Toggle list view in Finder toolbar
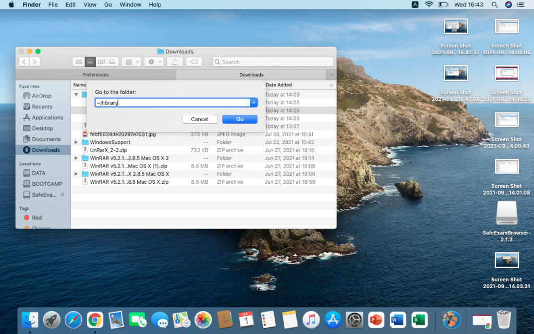This screenshot has height=334, width=534. [x=90, y=62]
